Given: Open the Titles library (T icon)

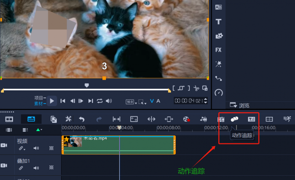Looking at the screenshot, I should pos(218,22).
